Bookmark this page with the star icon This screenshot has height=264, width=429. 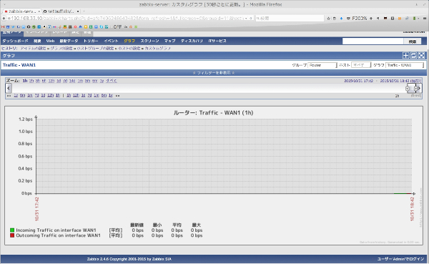click(x=329, y=19)
